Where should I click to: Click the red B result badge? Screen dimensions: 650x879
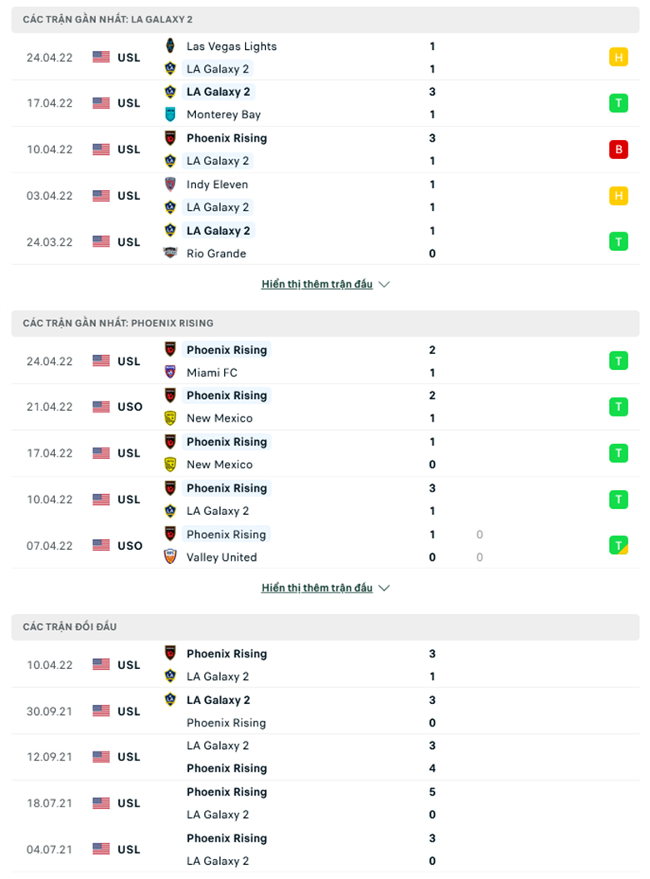click(618, 149)
